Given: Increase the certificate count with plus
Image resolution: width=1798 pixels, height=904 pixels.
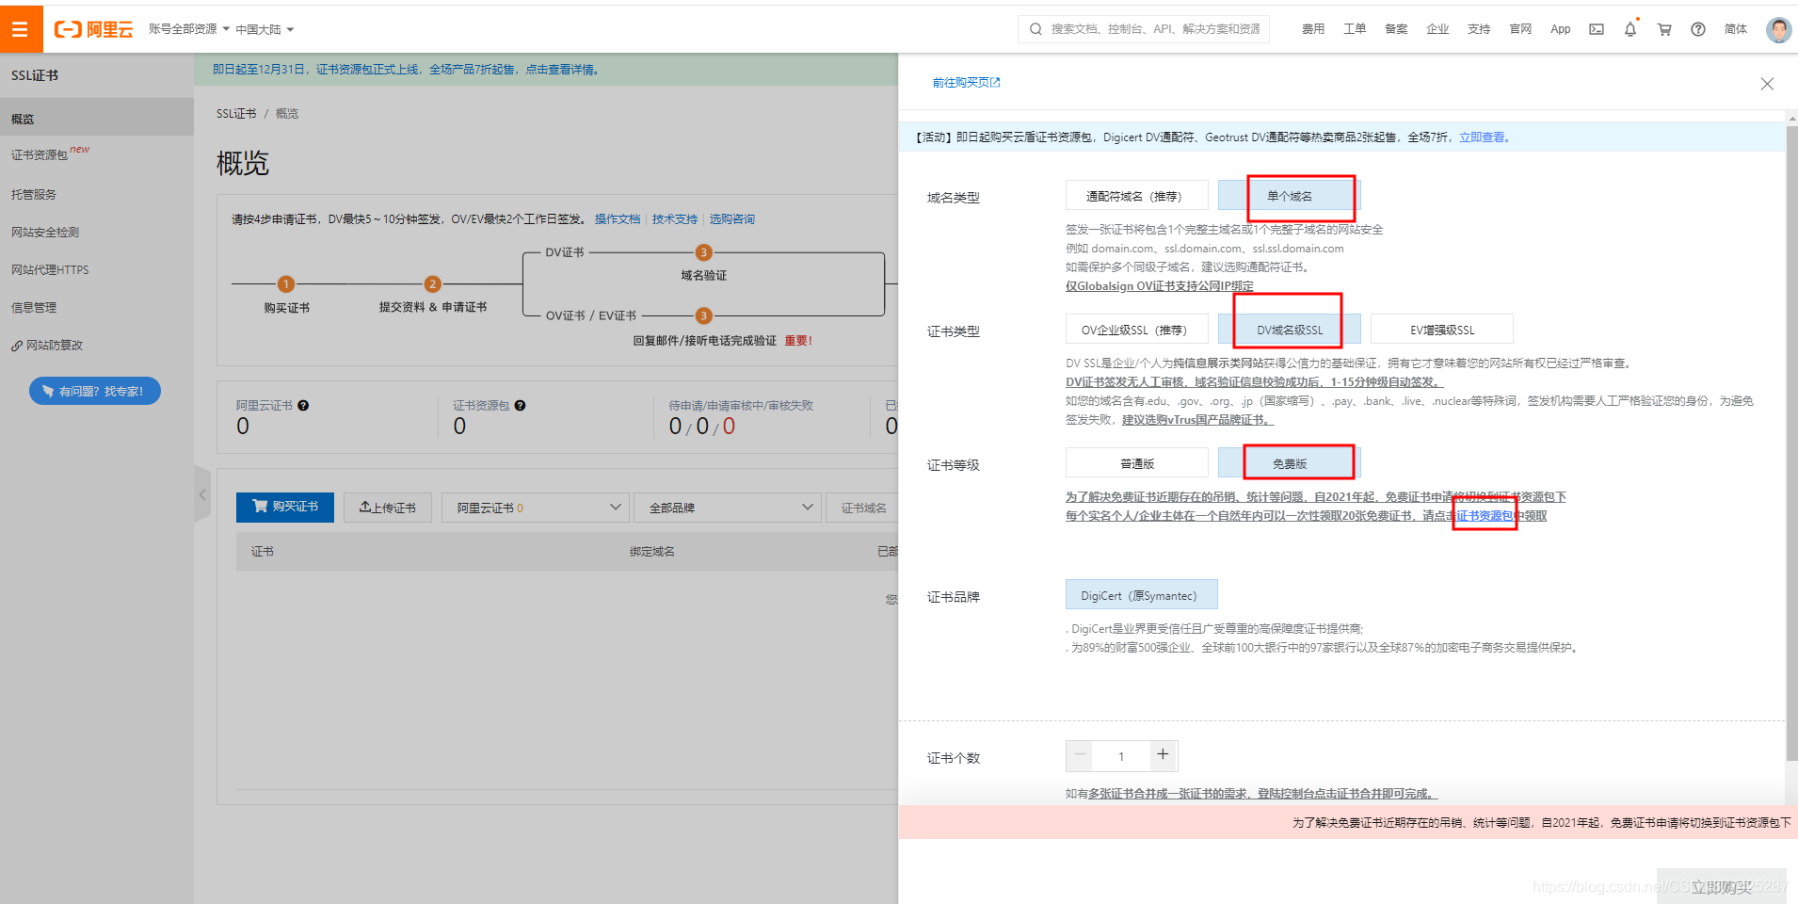Looking at the screenshot, I should 1164,755.
